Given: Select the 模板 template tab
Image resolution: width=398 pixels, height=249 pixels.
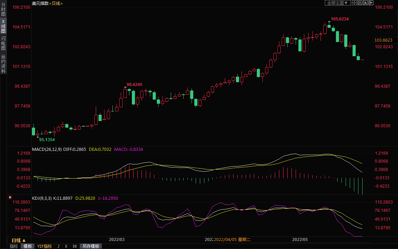Looking at the screenshot, I should point(28,246).
